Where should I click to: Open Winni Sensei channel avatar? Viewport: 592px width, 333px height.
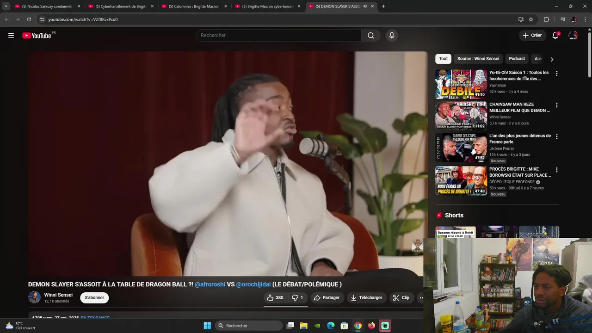tap(34, 297)
